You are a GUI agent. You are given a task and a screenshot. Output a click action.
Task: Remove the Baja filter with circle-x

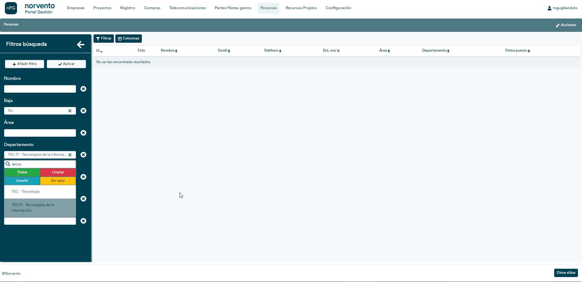tap(83, 111)
